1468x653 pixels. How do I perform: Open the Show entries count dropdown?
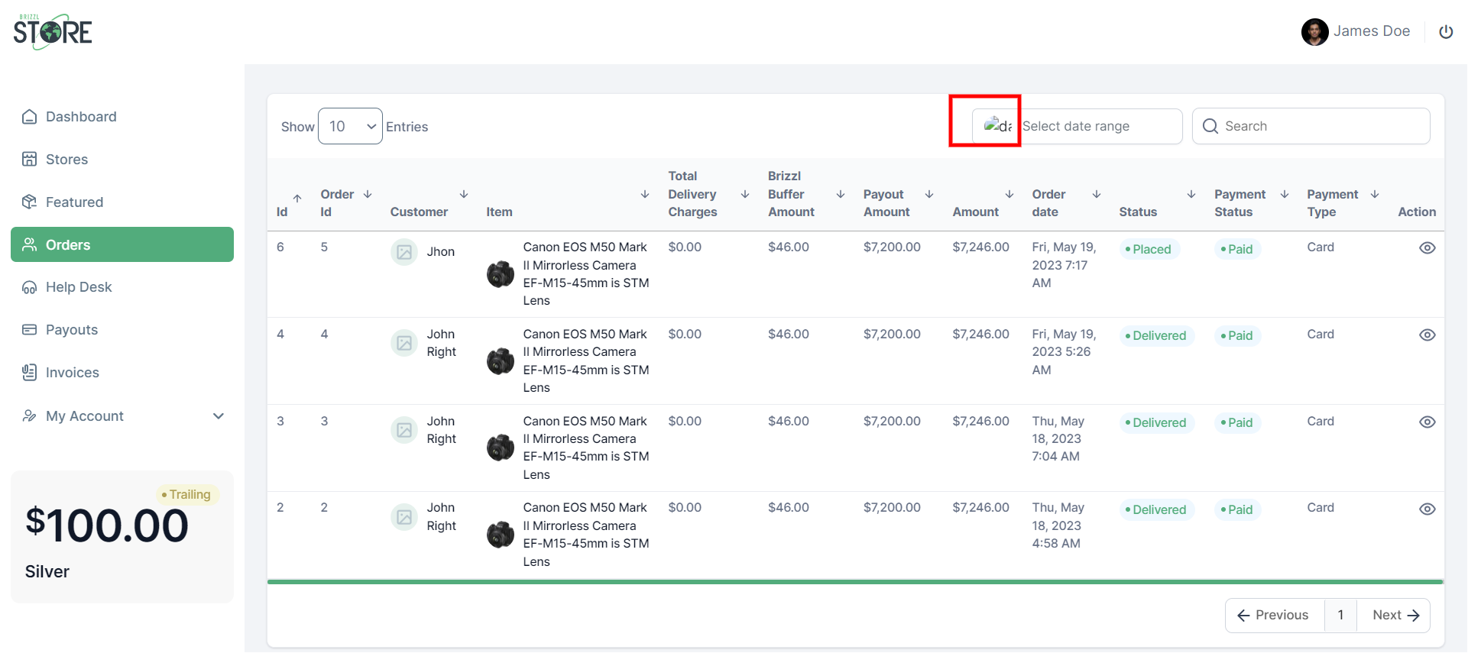tap(350, 126)
